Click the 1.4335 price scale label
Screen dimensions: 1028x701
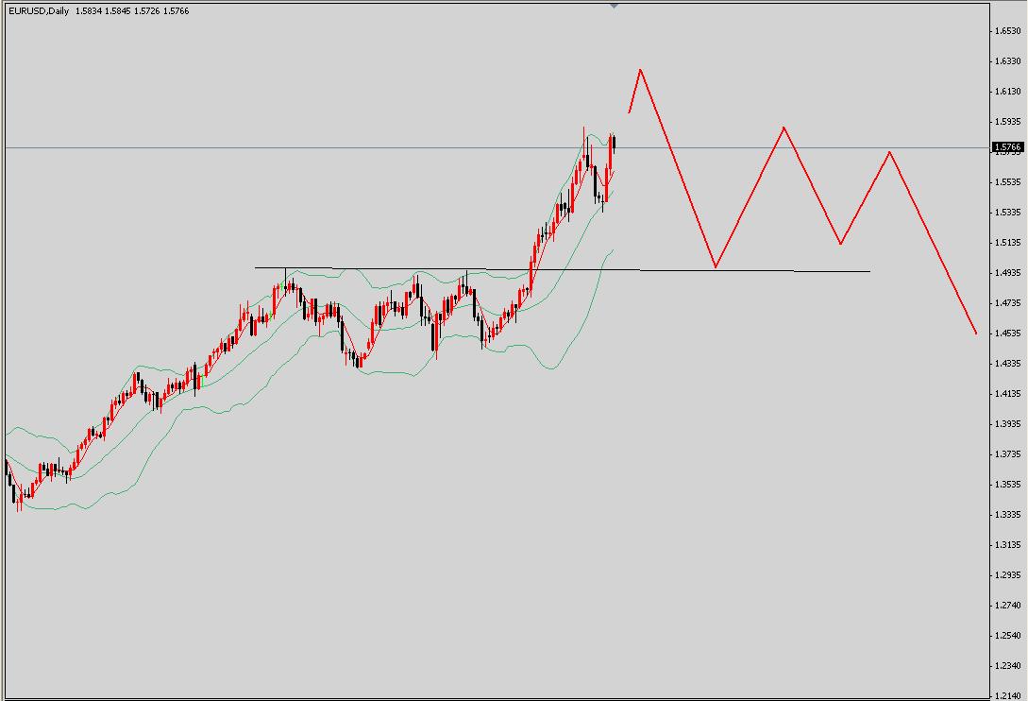pos(1008,363)
